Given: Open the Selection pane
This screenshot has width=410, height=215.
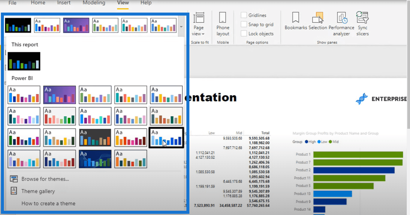Looking at the screenshot, I should pyautogui.click(x=318, y=21).
